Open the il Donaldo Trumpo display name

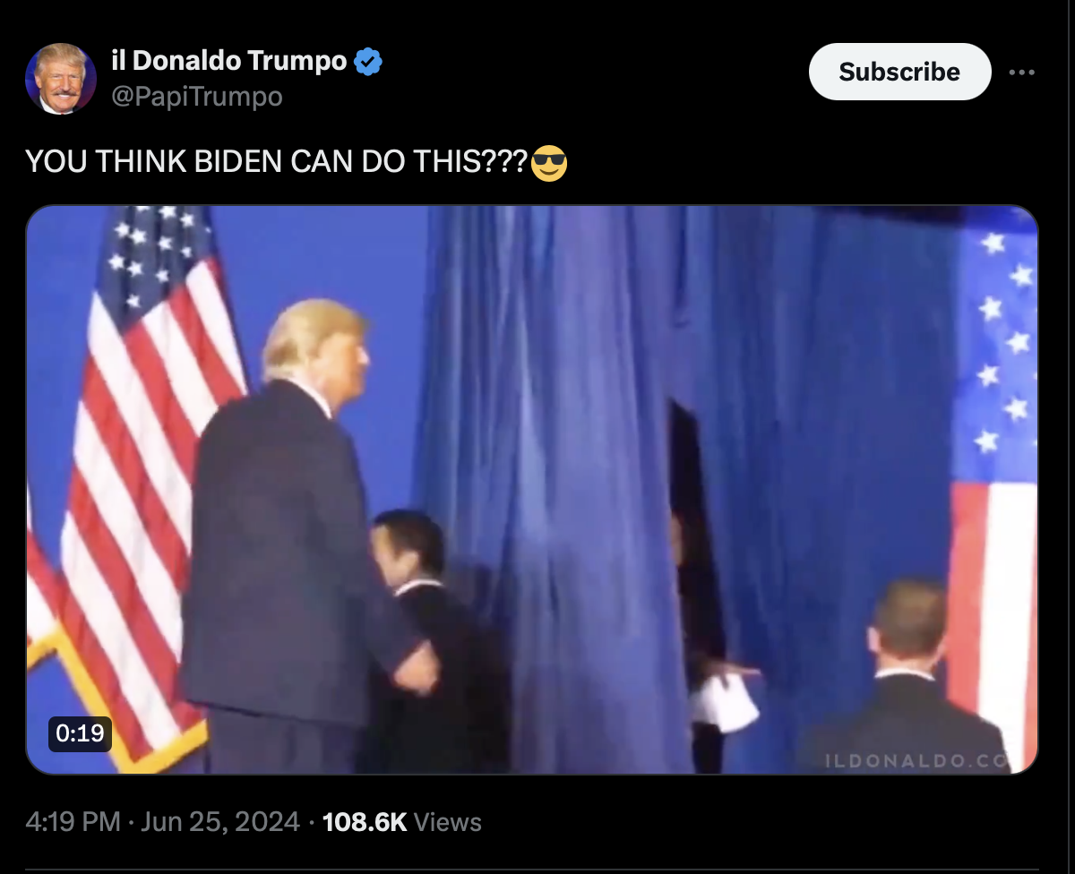tap(228, 61)
